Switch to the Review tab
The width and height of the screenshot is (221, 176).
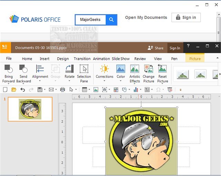tap(140, 59)
